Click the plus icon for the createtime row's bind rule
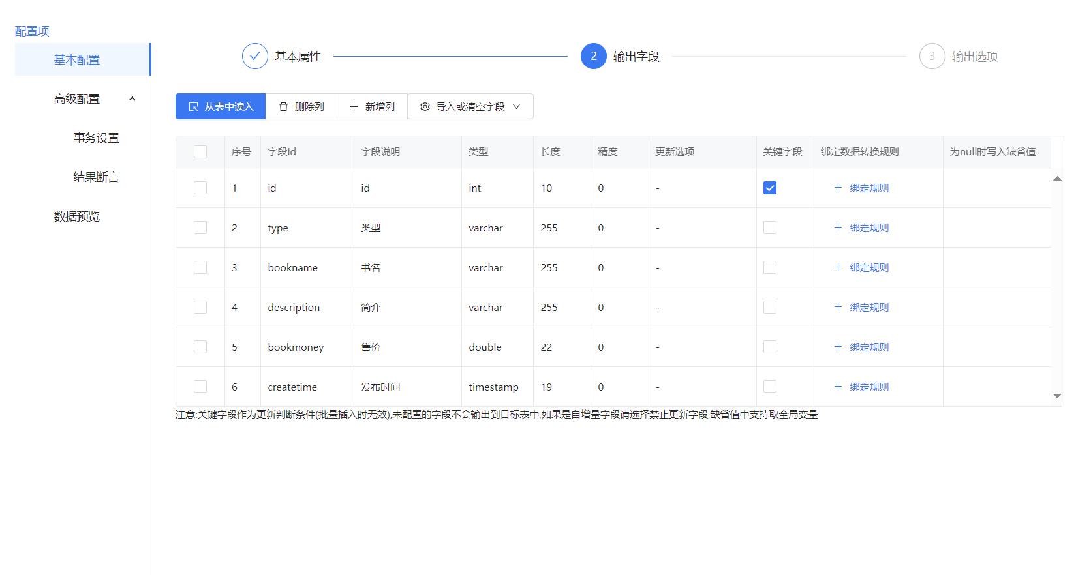The width and height of the screenshot is (1076, 575). click(x=838, y=387)
